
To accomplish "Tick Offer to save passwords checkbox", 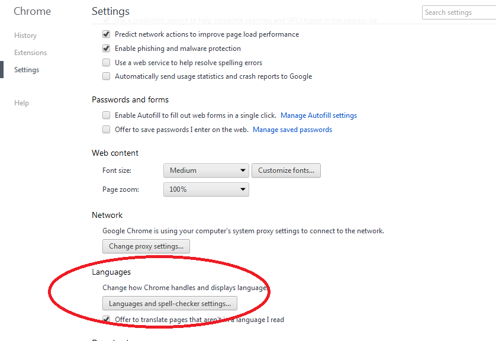I will pos(107,130).
